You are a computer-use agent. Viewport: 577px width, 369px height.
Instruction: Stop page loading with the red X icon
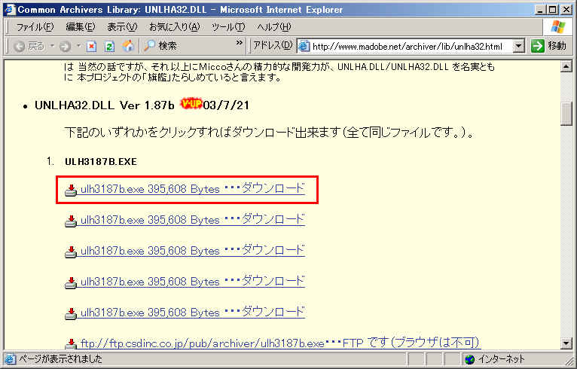pyautogui.click(x=91, y=46)
